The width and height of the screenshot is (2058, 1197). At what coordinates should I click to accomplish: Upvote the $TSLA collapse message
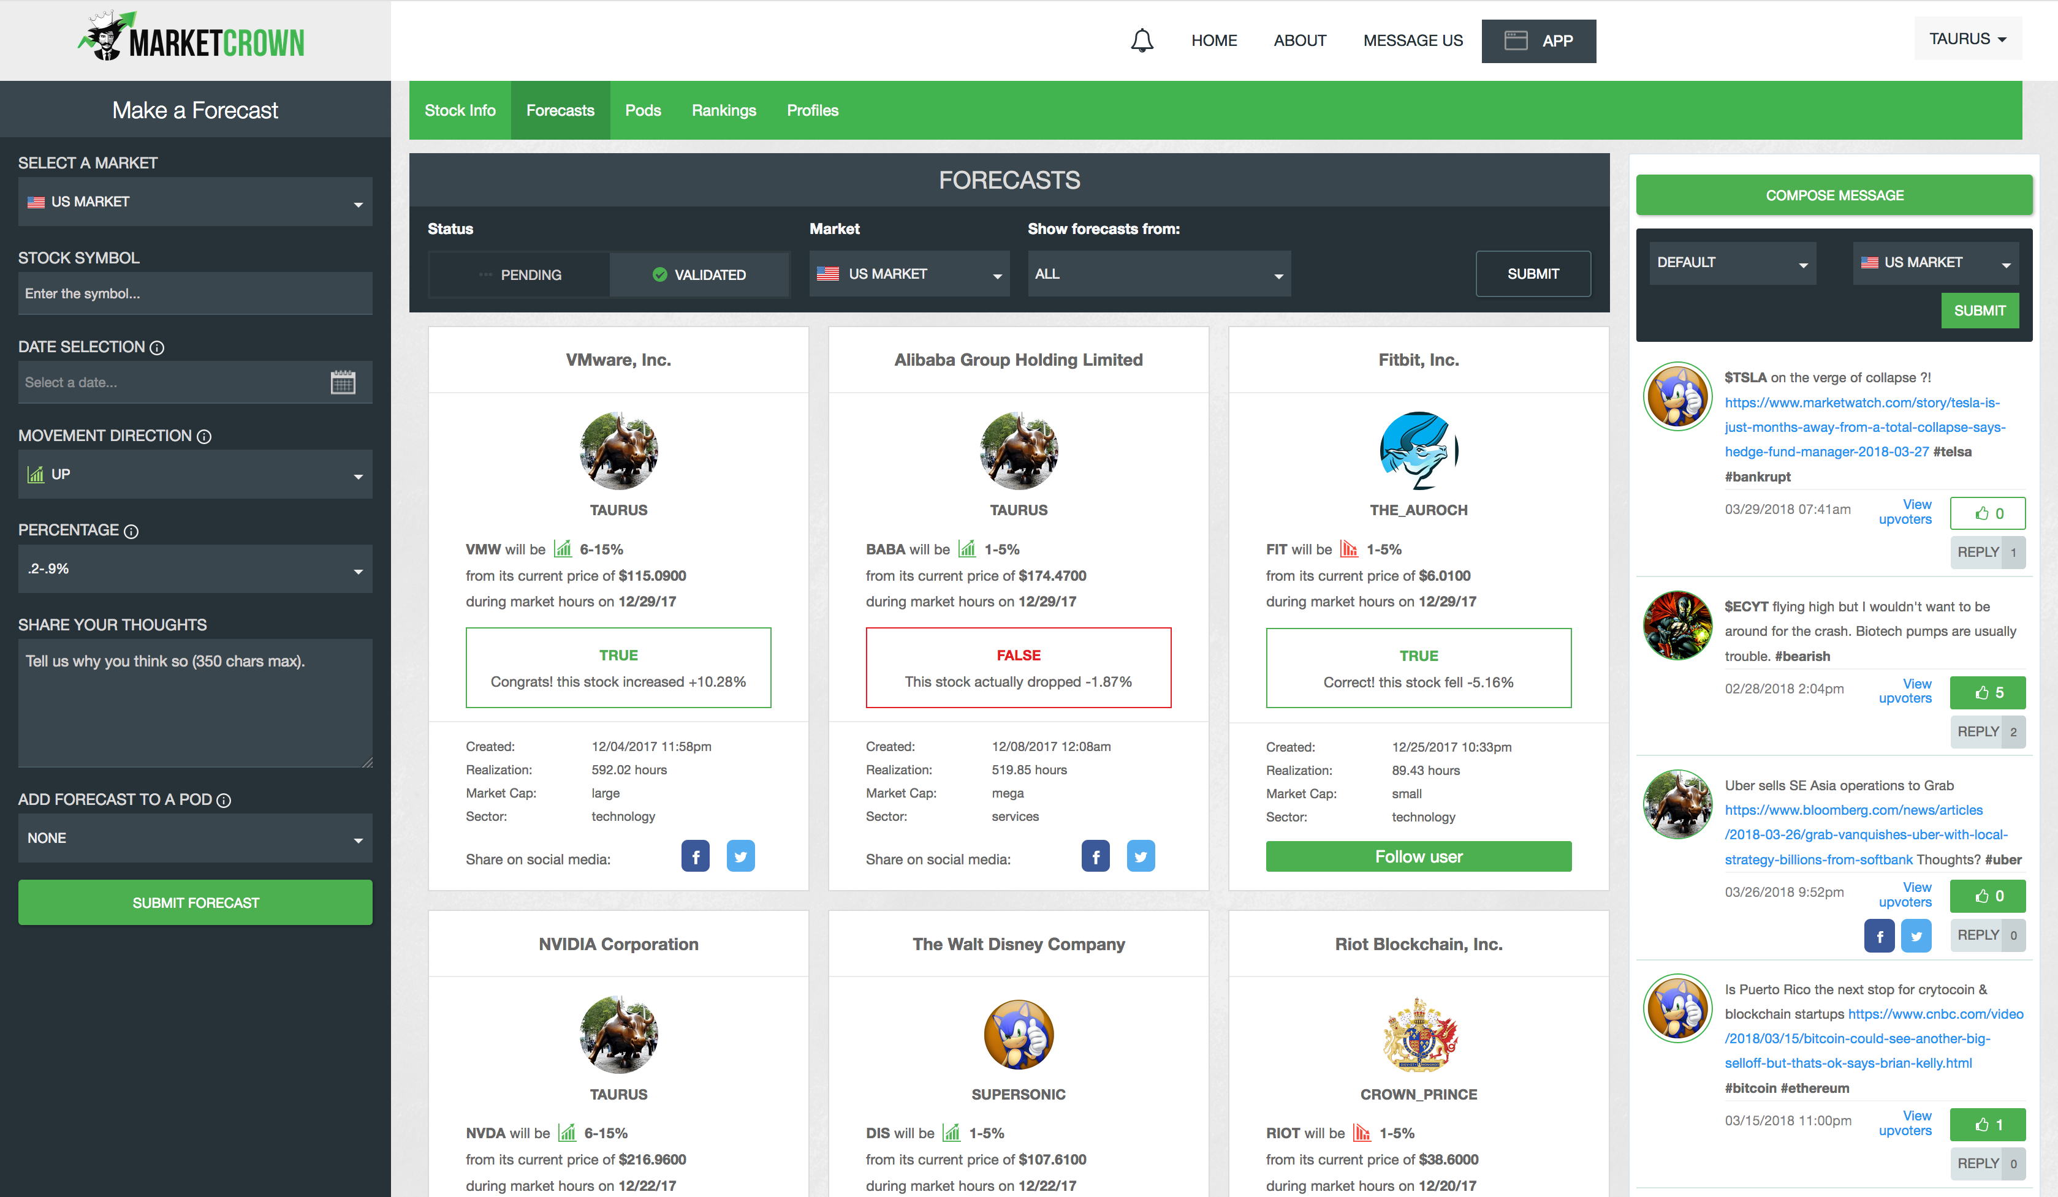tap(1987, 513)
